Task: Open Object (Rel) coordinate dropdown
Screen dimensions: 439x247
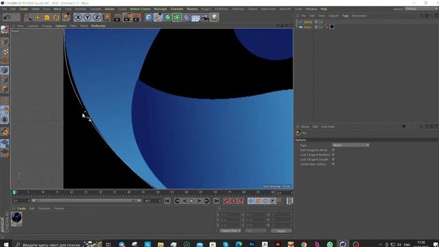Action: point(230,231)
